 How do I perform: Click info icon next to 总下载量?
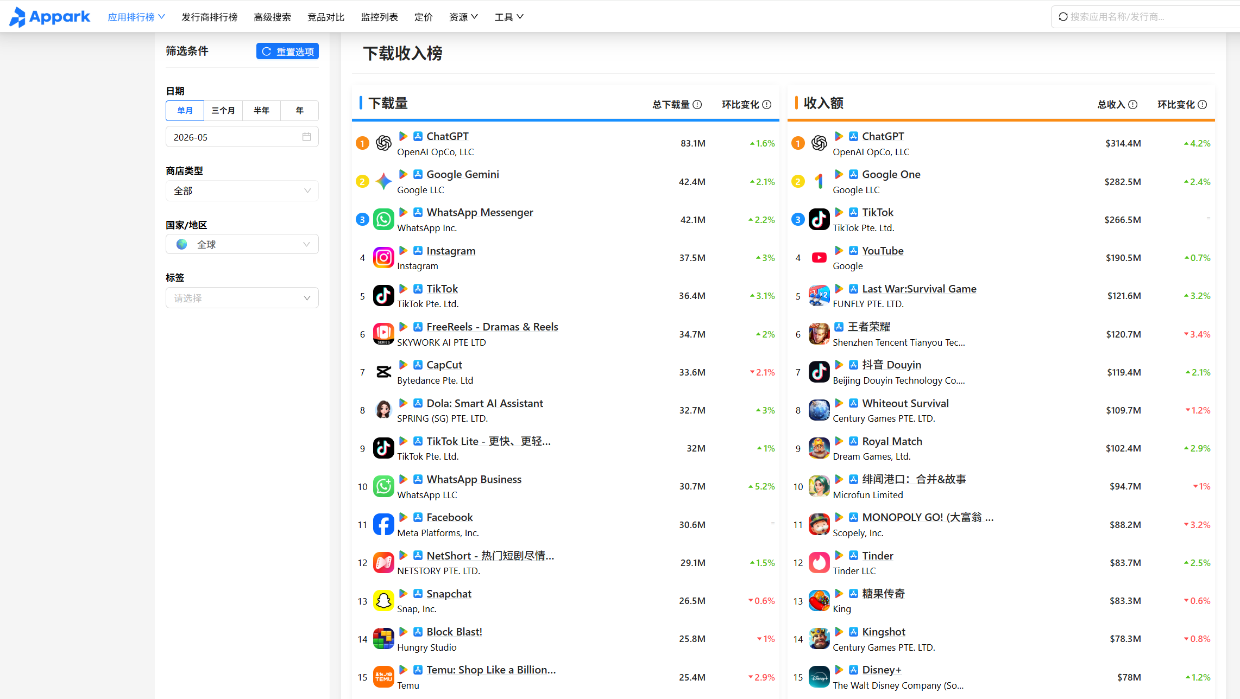(x=697, y=105)
